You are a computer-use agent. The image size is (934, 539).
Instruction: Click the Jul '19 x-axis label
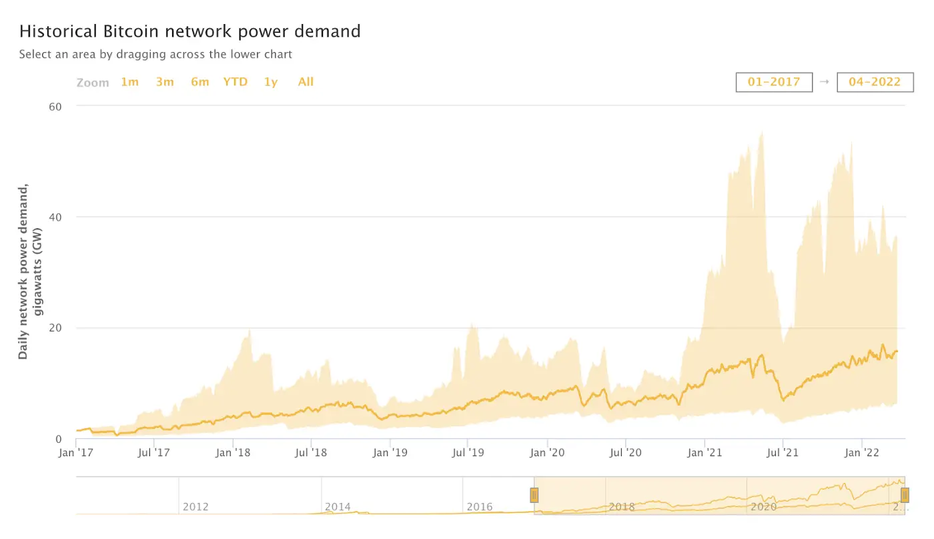(468, 454)
